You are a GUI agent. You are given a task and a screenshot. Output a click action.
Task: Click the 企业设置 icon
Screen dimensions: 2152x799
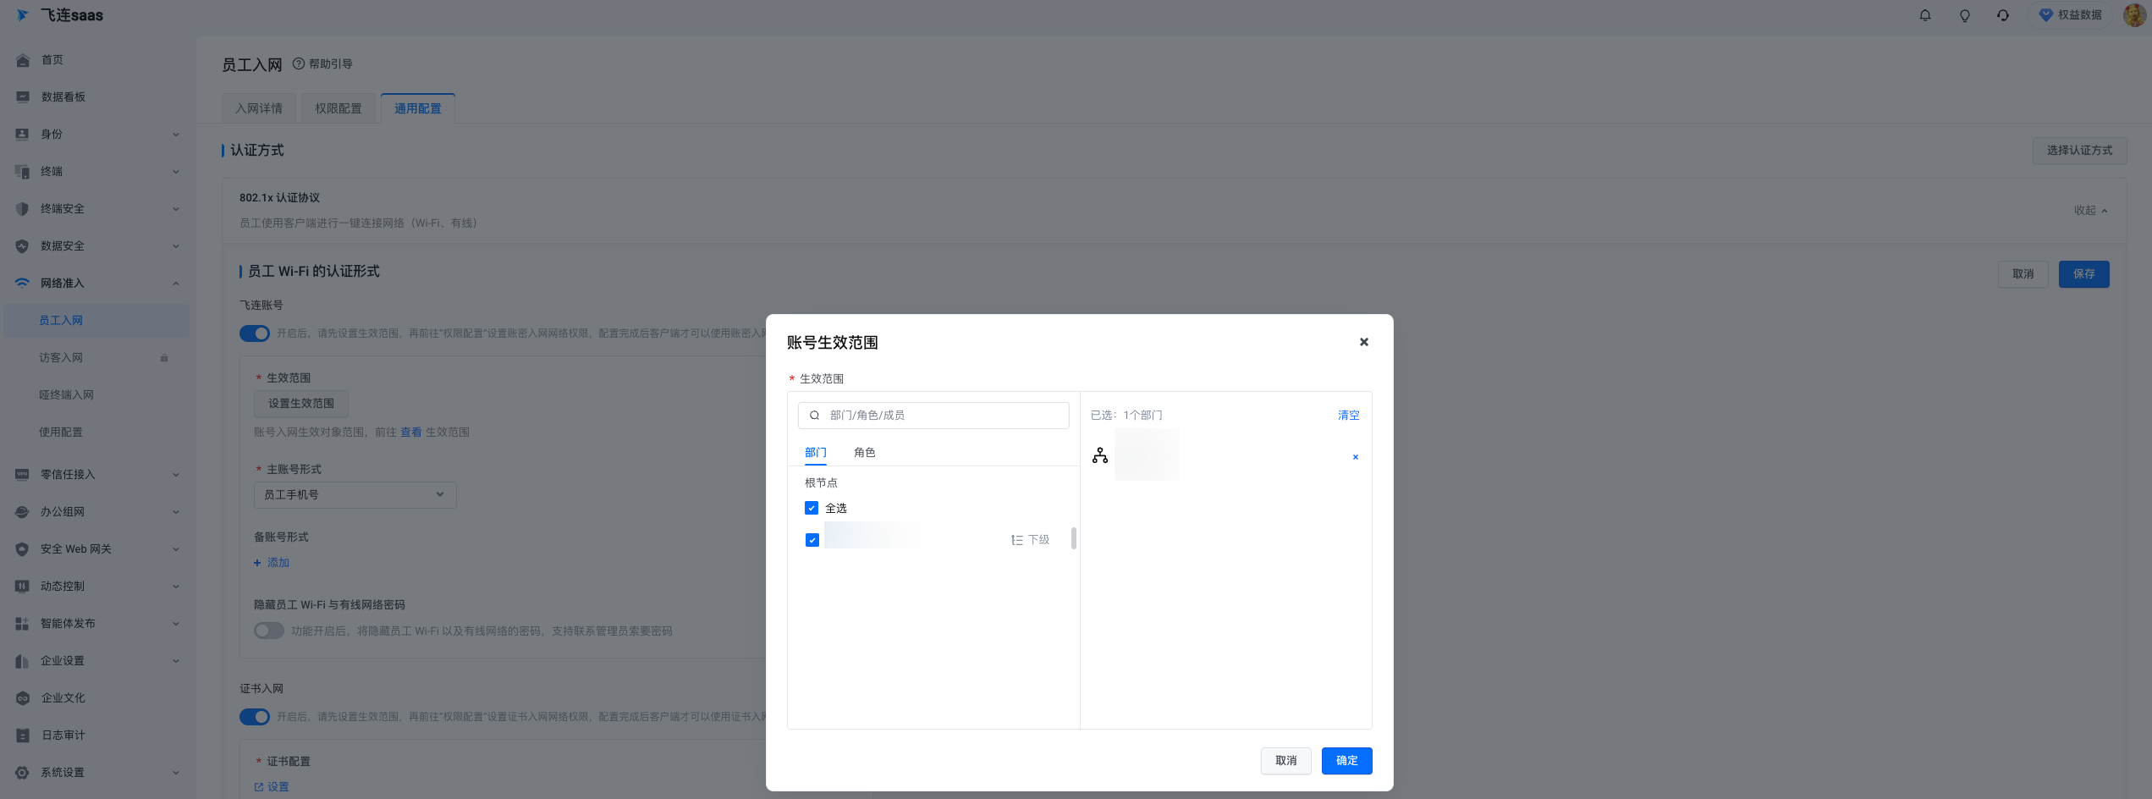coord(23,661)
